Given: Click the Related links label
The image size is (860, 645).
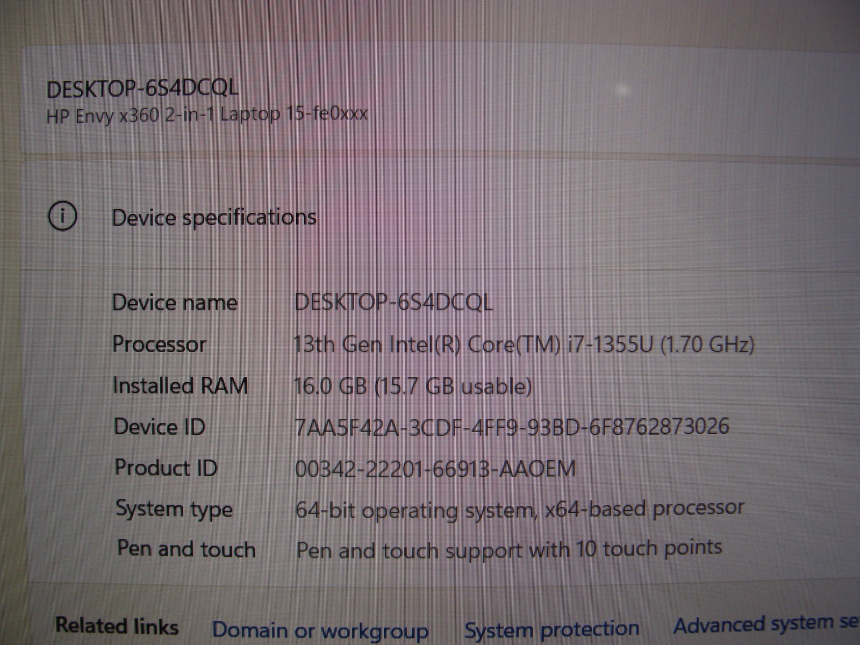Looking at the screenshot, I should pos(117,626).
